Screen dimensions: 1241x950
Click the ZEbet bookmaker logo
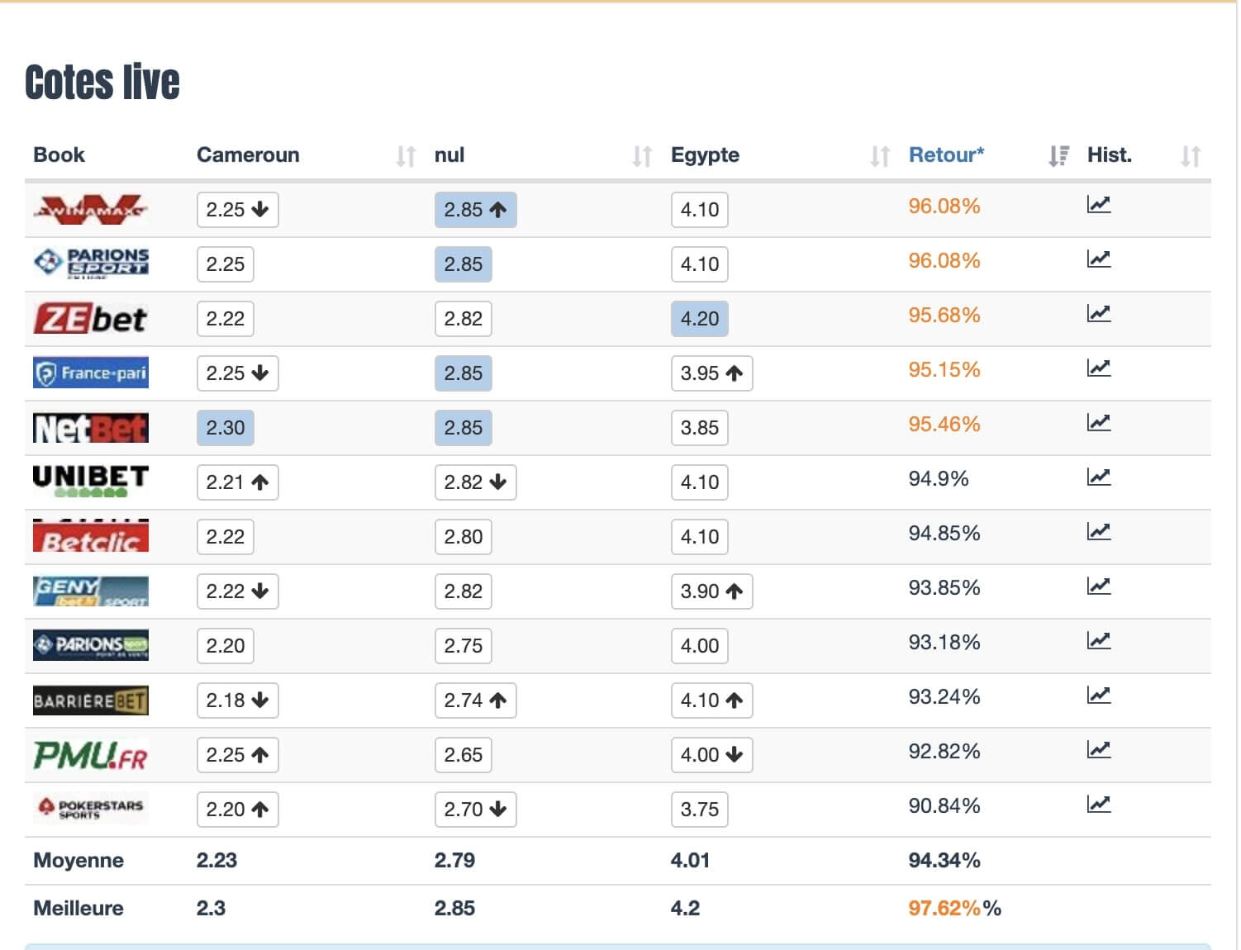(x=91, y=318)
